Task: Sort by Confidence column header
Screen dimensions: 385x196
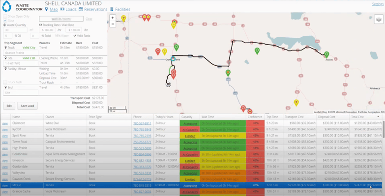Action: (x=255, y=117)
